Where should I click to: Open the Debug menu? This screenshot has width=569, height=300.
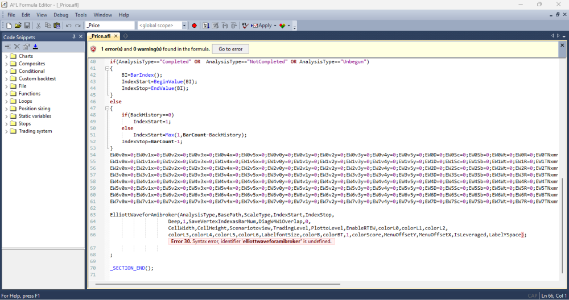pyautogui.click(x=61, y=15)
